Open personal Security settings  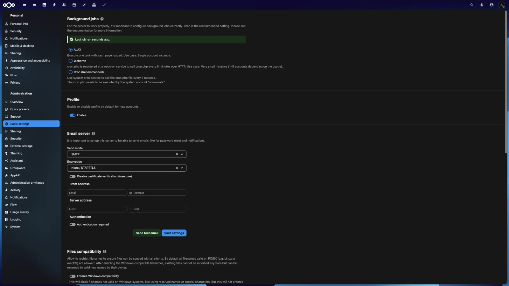pyautogui.click(x=31, y=31)
